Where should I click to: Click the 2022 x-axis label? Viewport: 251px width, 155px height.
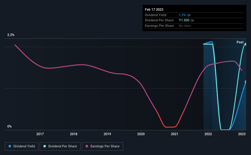[208, 134]
